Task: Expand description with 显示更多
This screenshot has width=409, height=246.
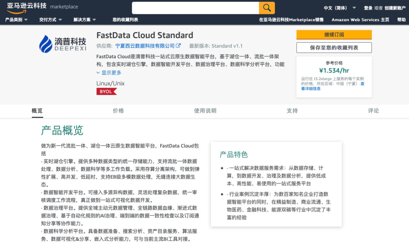Action: tap(109, 73)
